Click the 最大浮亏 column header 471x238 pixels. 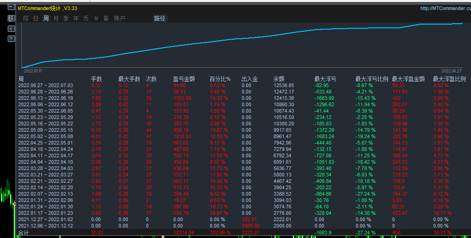(325, 79)
